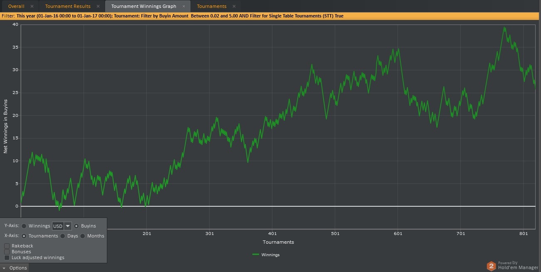Image resolution: width=541 pixels, height=272 pixels.
Task: Tick the Bonuses checkbox
Action: coord(7,252)
